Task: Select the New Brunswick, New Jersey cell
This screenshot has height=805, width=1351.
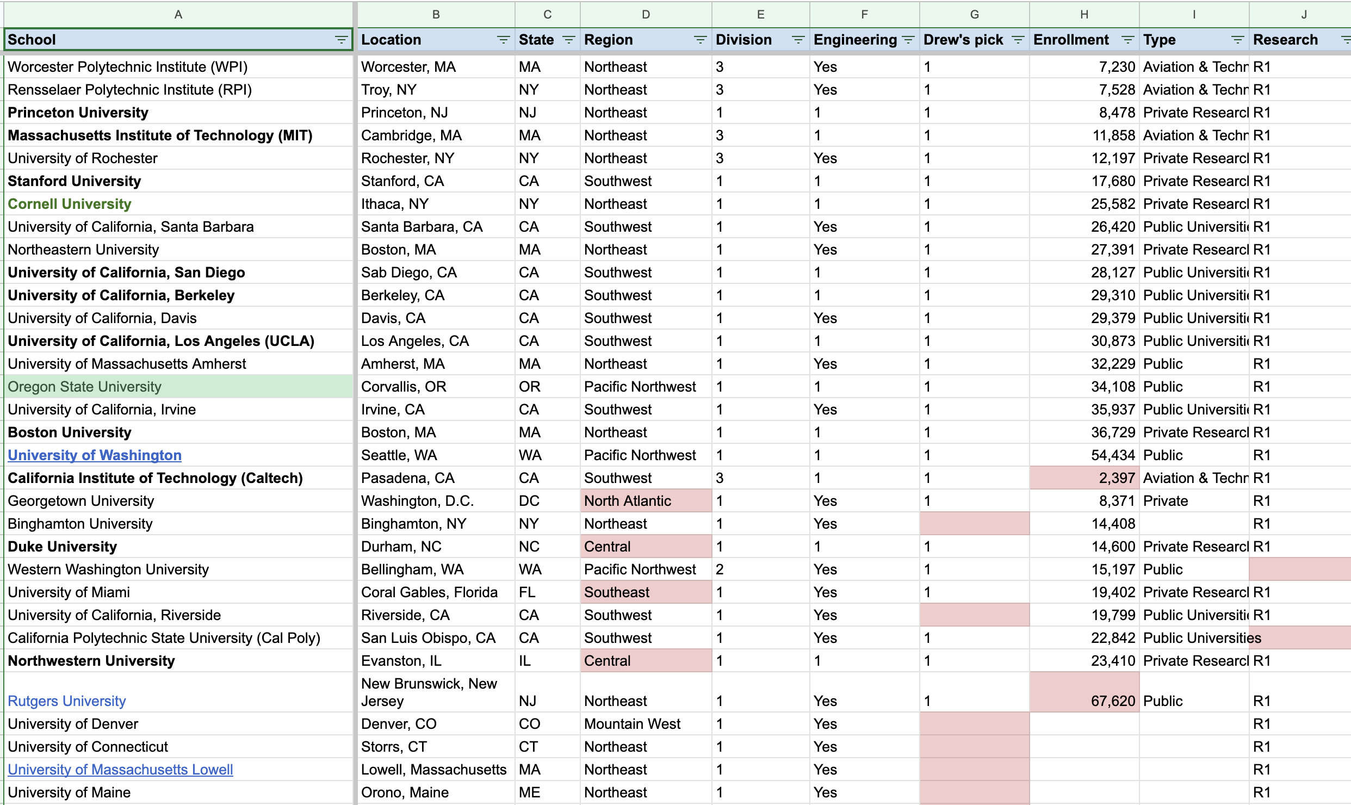Action: coord(436,692)
